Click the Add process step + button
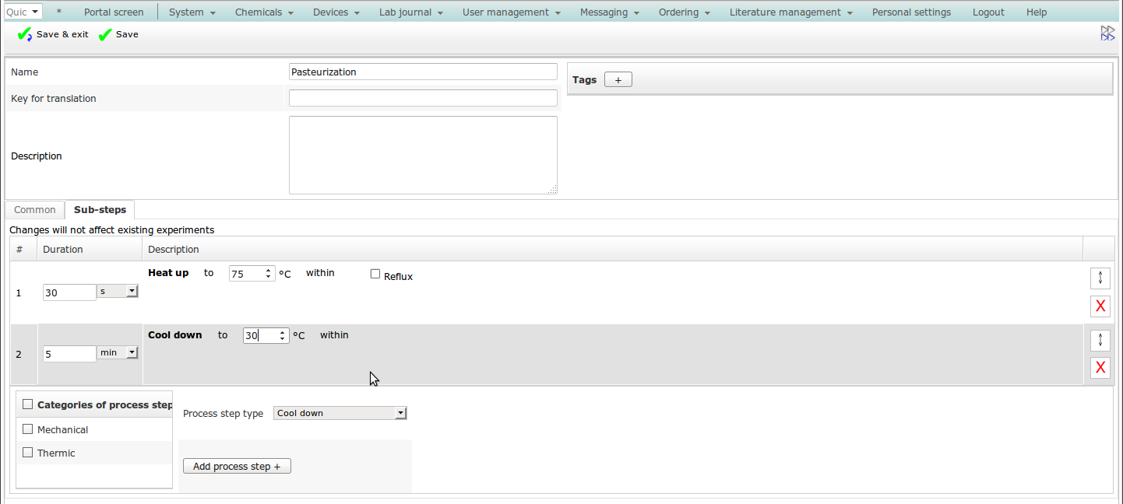 click(237, 467)
